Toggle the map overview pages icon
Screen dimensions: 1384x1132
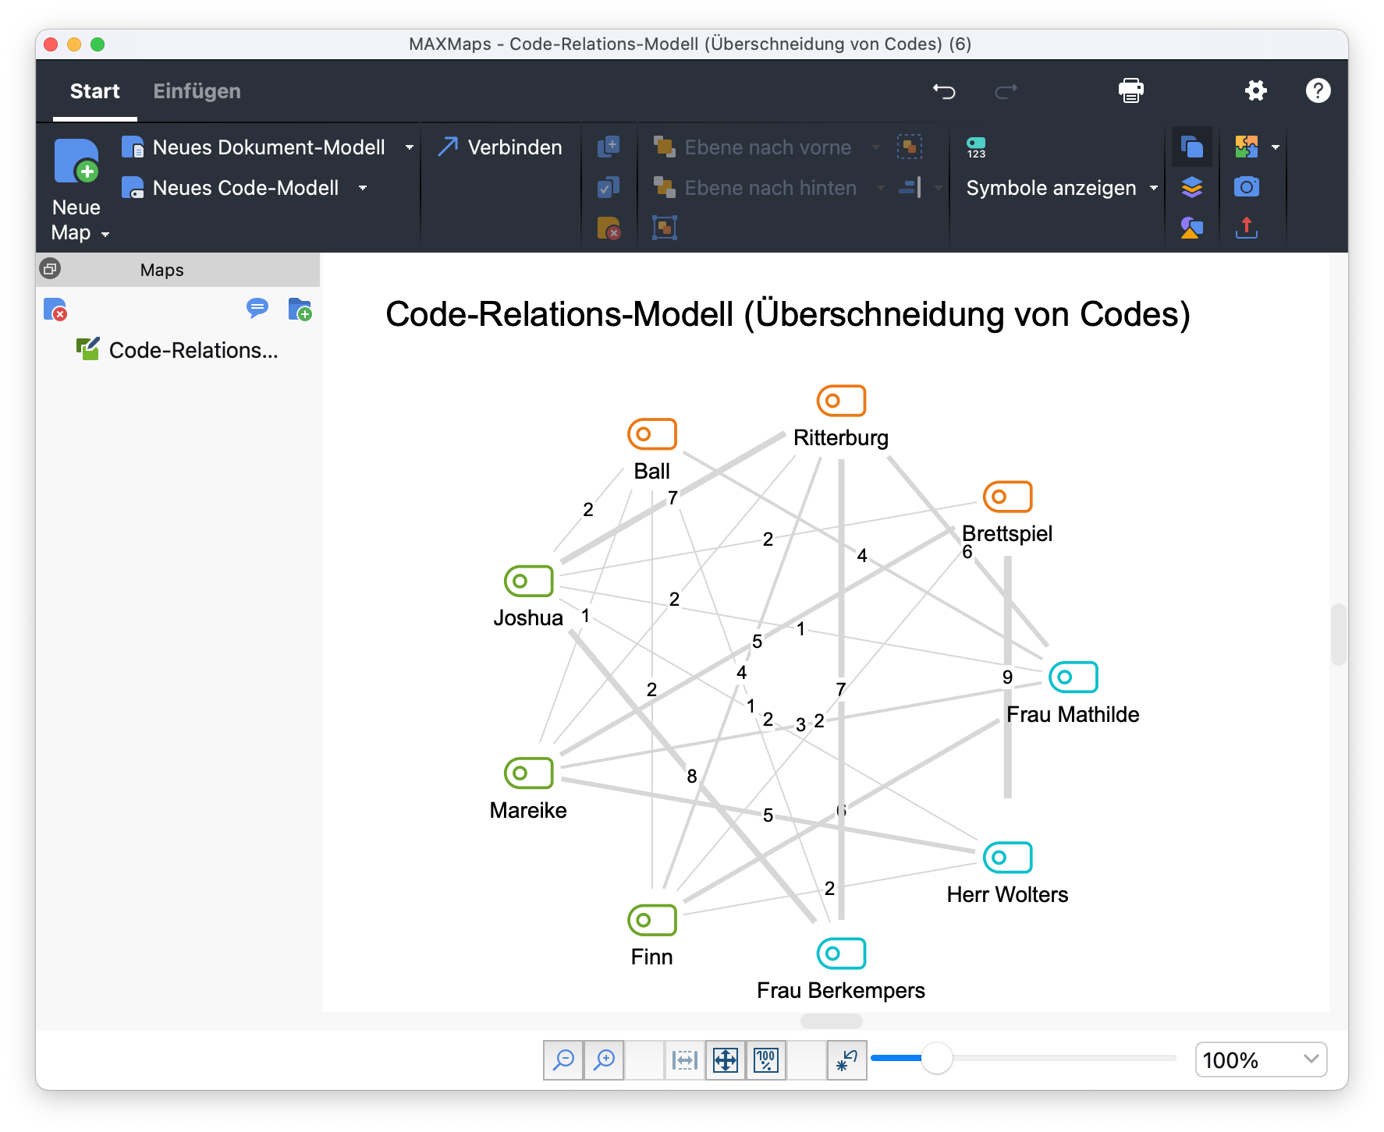click(1192, 147)
